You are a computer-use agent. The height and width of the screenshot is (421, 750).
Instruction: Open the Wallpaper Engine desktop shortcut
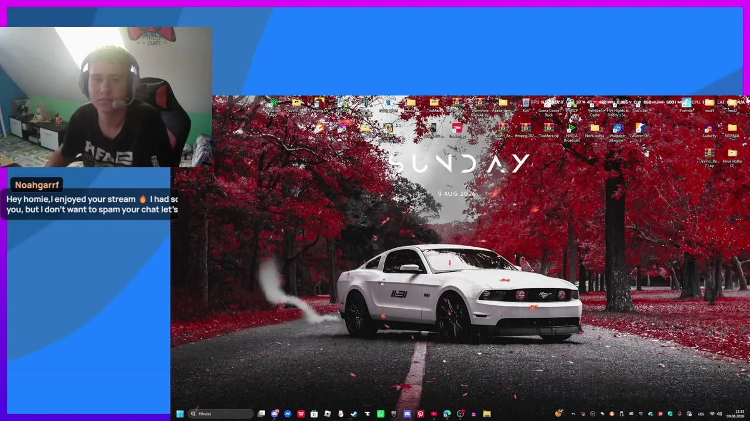[618, 133]
